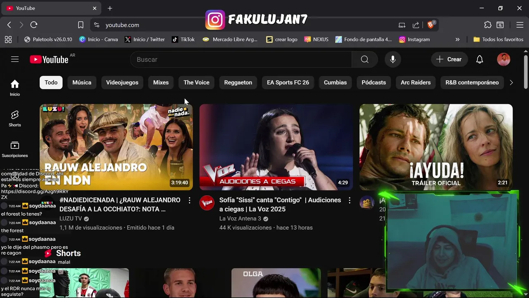Select the Cumbias filter chip
This screenshot has height=298, width=529.
point(335,82)
